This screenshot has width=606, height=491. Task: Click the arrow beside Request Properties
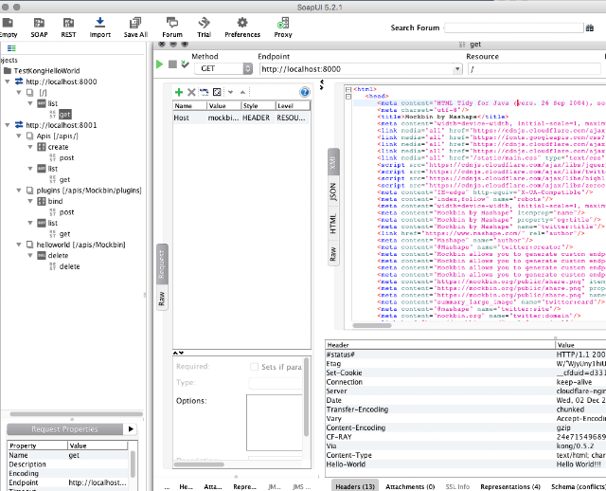131,429
